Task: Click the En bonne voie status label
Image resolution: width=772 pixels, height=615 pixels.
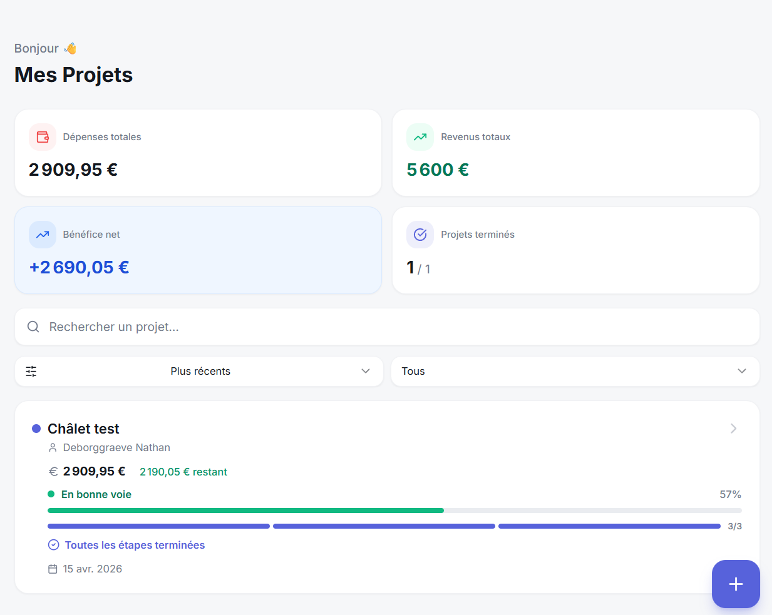Action: [96, 494]
